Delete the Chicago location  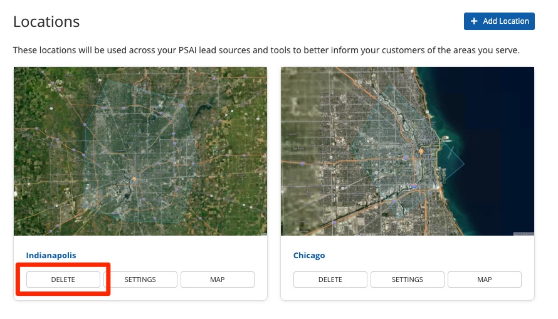coord(330,280)
